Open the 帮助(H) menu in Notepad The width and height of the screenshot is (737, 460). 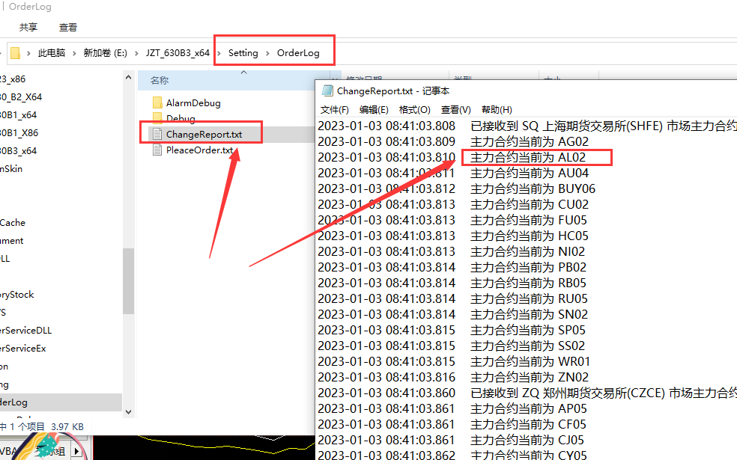497,110
